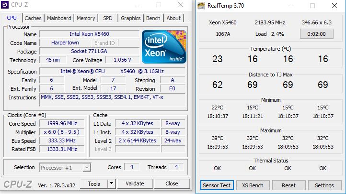The height and width of the screenshot is (194, 346).
Task: Click the first core Maximum 39°C reading
Action: tap(218, 138)
